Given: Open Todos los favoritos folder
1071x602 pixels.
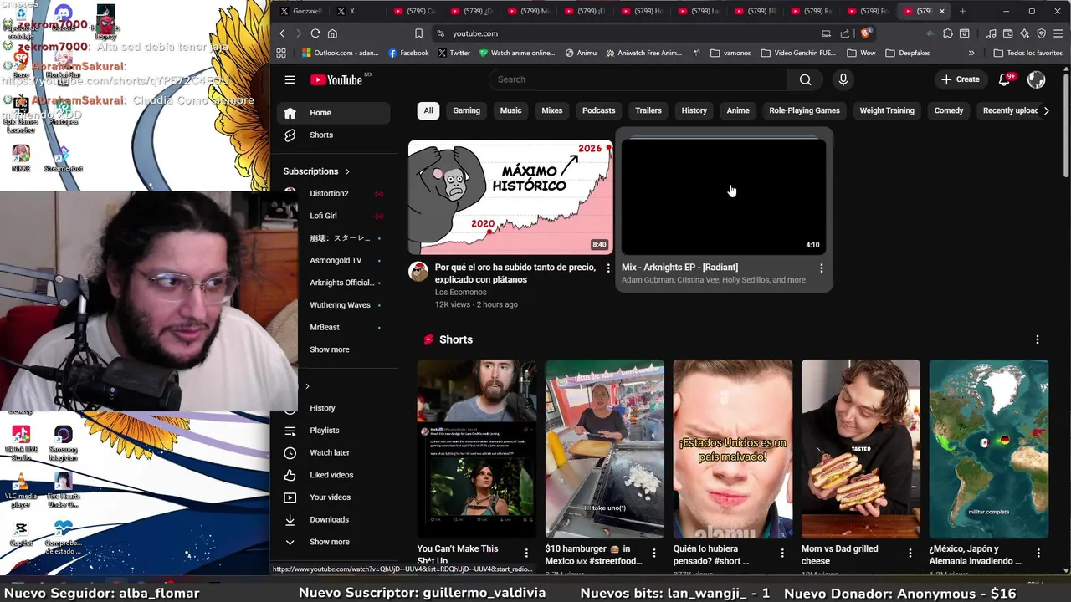Looking at the screenshot, I should click(x=1028, y=53).
